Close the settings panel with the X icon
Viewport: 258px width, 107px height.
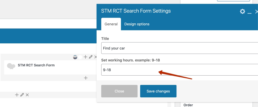click(256, 11)
